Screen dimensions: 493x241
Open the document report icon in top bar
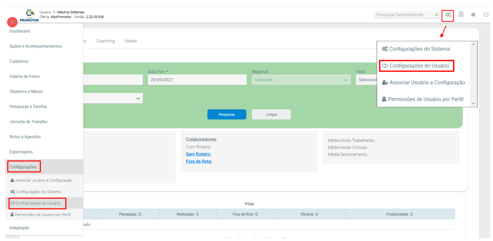coord(461,14)
